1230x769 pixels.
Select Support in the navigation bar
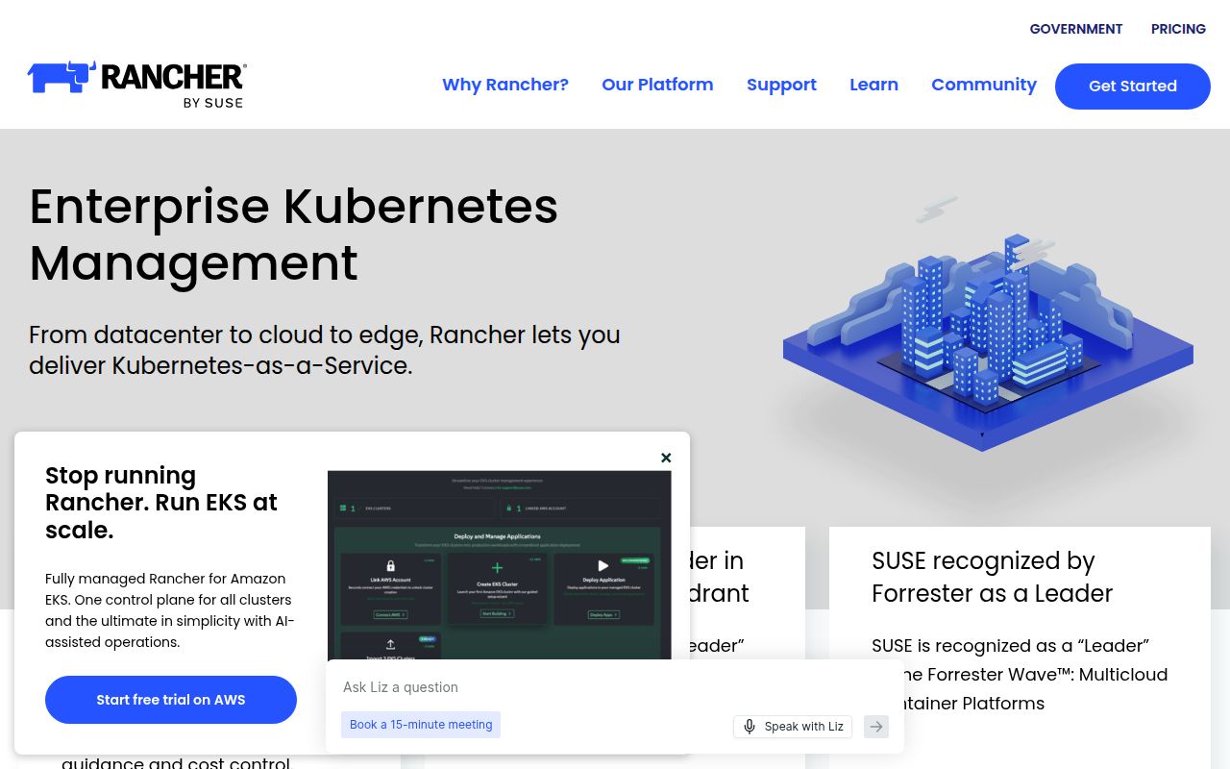[781, 85]
